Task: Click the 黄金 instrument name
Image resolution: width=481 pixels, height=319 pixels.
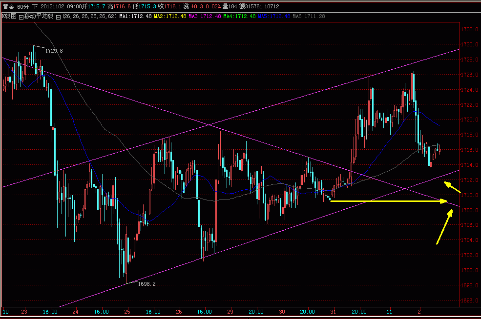Action: [9, 6]
